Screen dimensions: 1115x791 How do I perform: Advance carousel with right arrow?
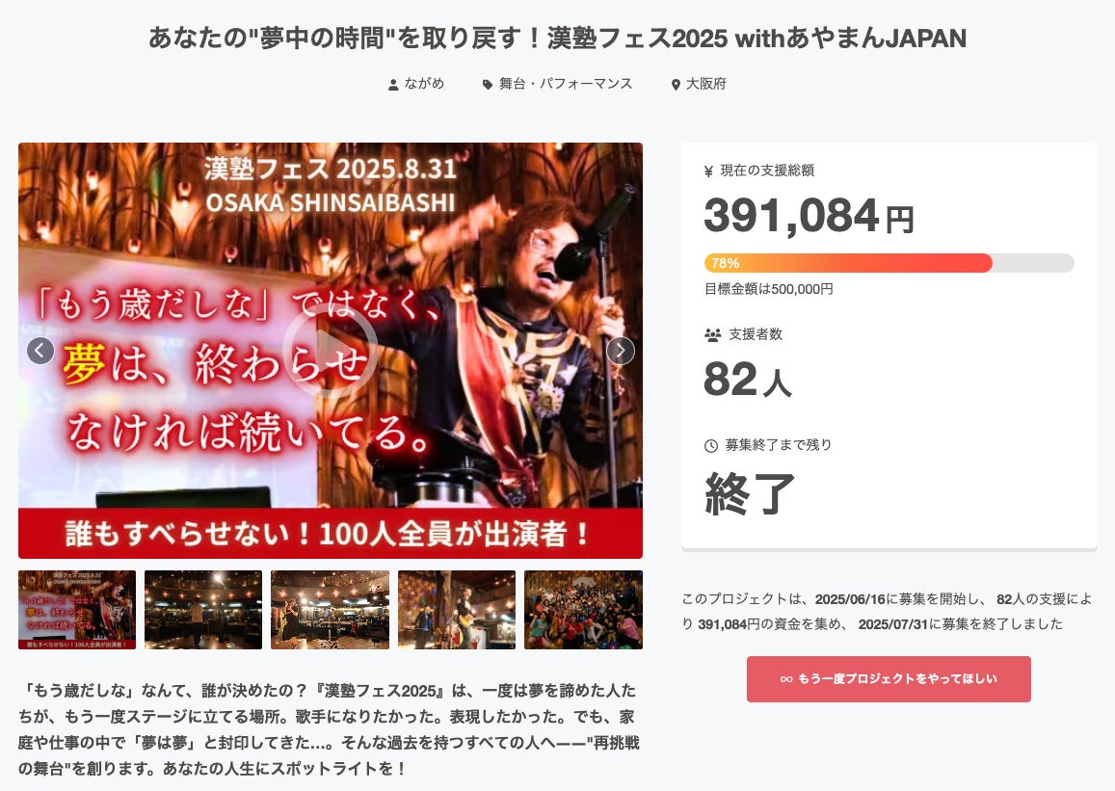pyautogui.click(x=620, y=351)
